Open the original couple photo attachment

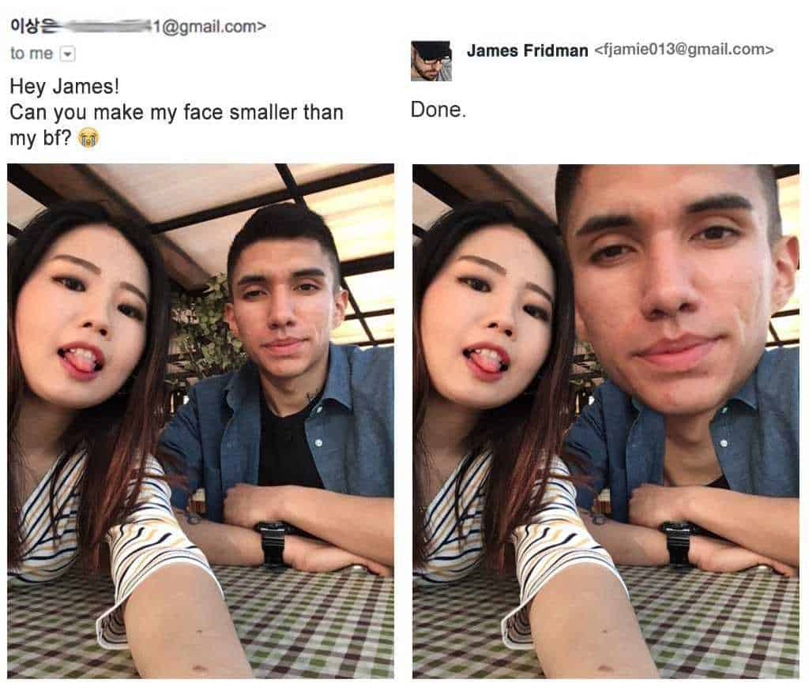pos(201,421)
